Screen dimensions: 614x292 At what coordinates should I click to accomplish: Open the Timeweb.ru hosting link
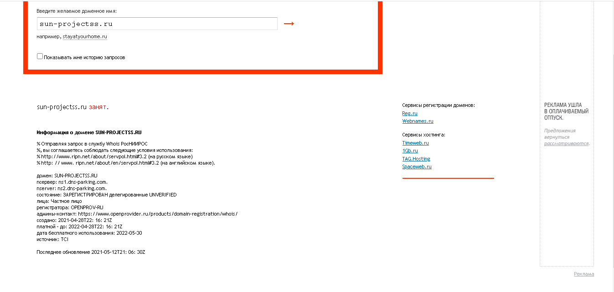[x=415, y=143]
